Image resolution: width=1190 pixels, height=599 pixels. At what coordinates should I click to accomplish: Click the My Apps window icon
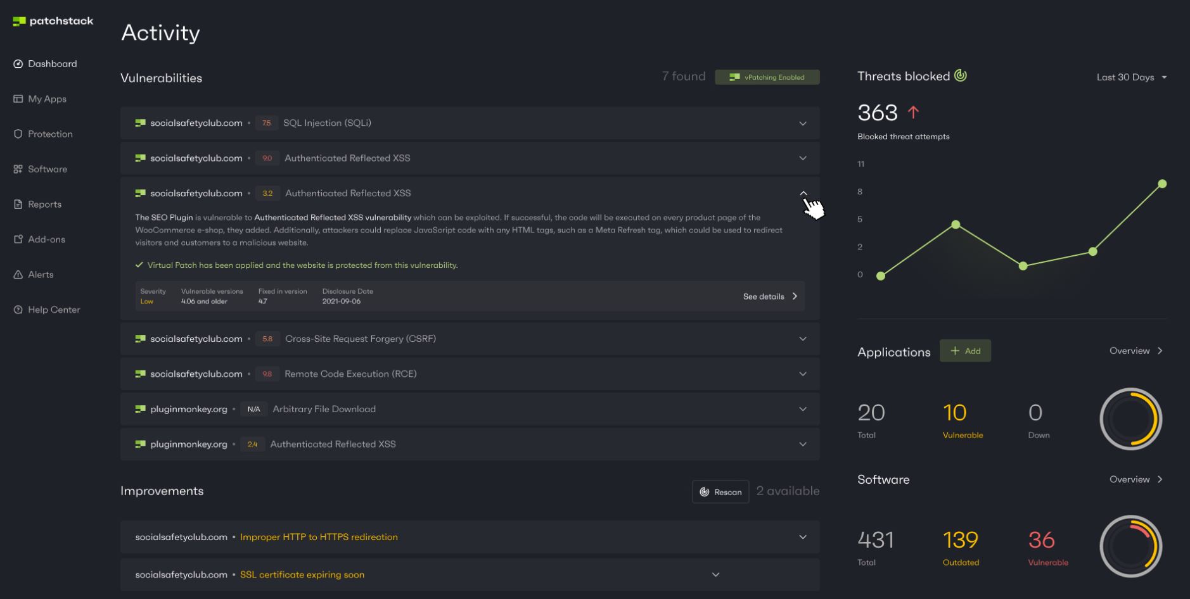pos(18,99)
